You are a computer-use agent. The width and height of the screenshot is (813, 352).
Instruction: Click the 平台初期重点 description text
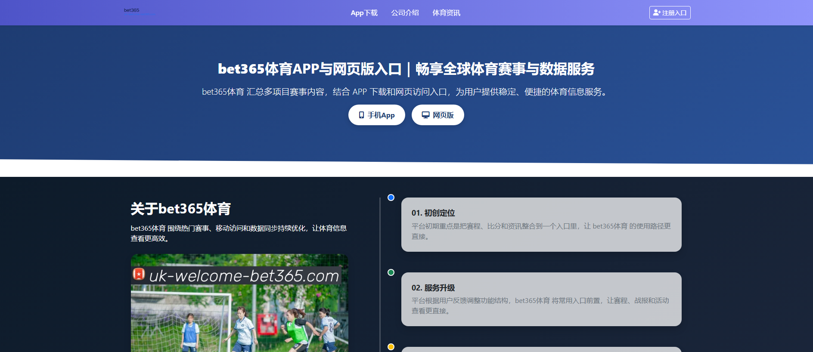coord(541,231)
